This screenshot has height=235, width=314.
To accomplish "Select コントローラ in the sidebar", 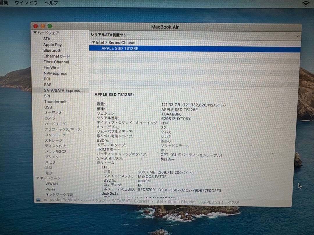I will coord(55,135).
